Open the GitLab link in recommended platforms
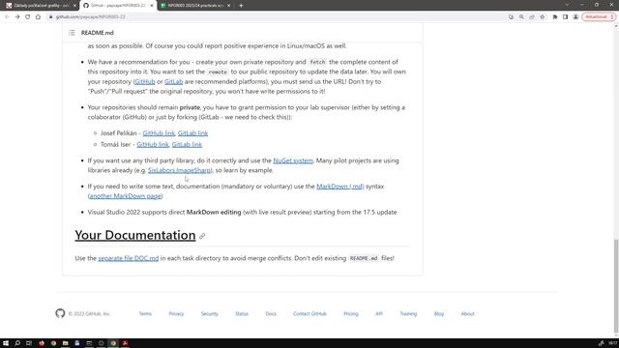Viewport: 619px width, 348px height. 174,81
